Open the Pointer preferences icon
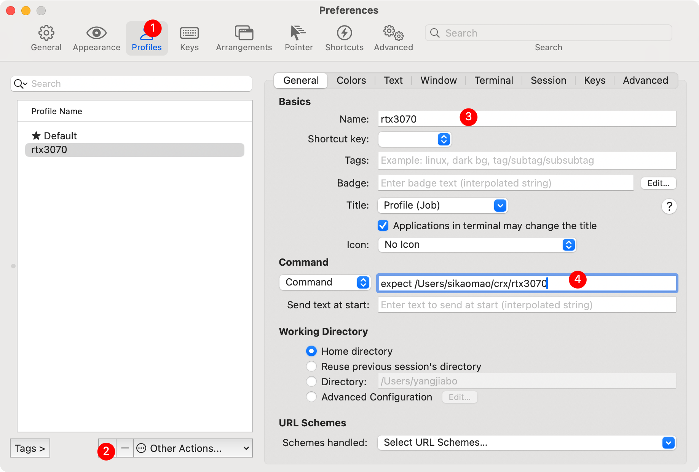699x472 pixels. pyautogui.click(x=298, y=33)
